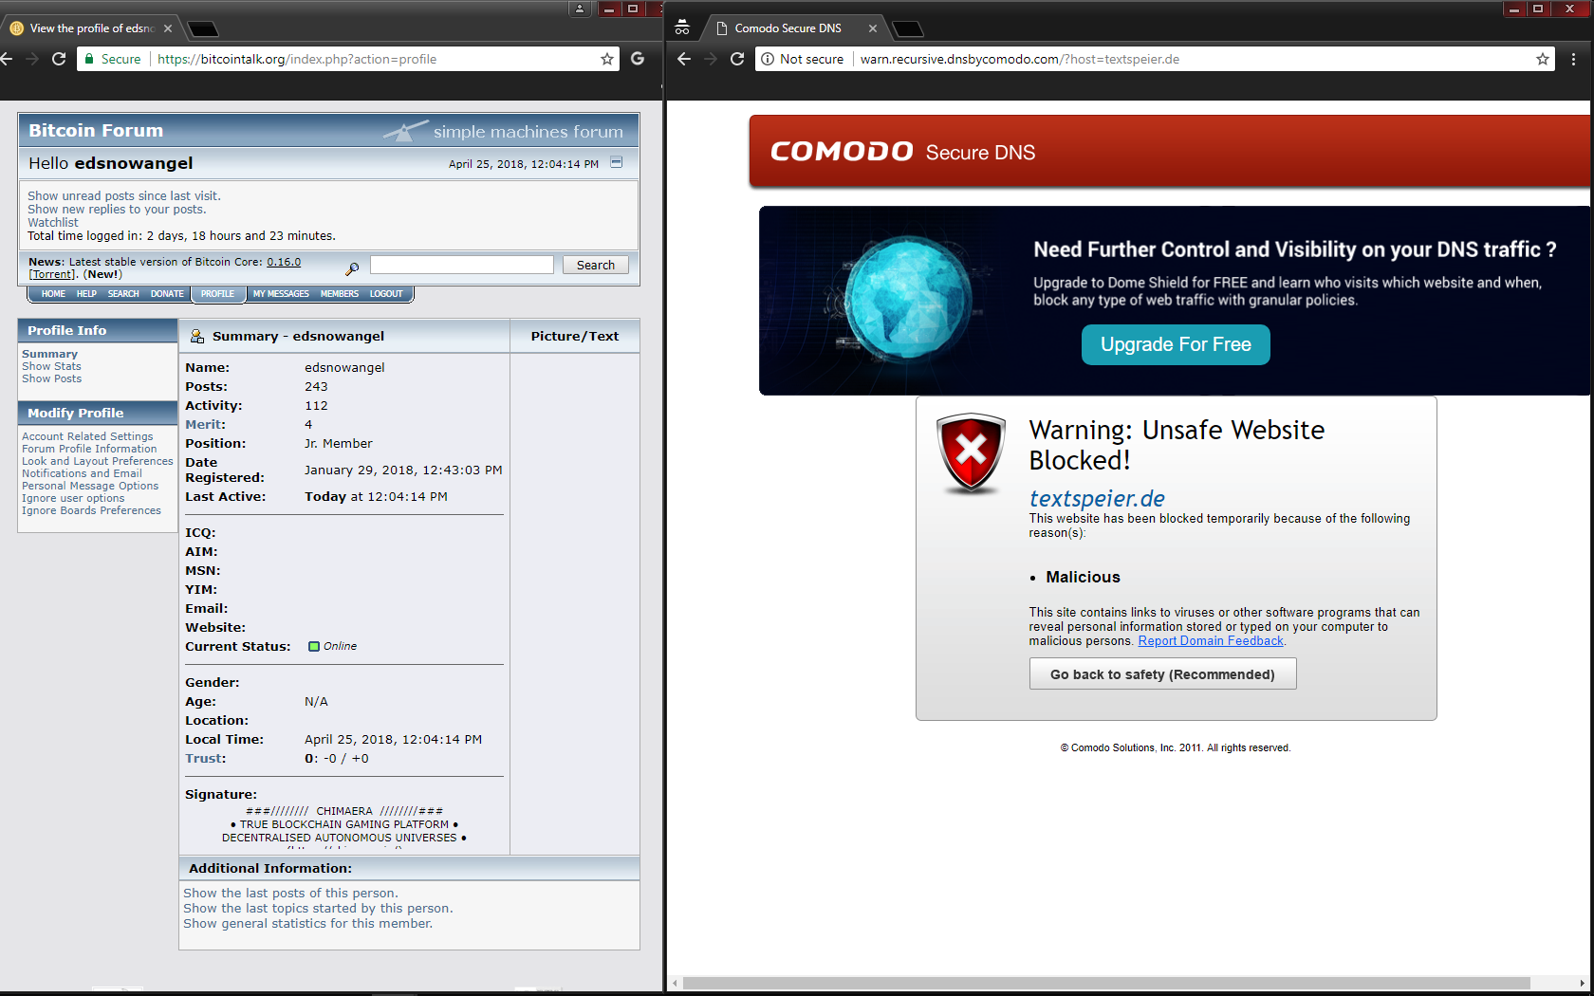Screen dimensions: 1594x996
Task: Click LOGOUT in forum menu
Action: pos(386,294)
